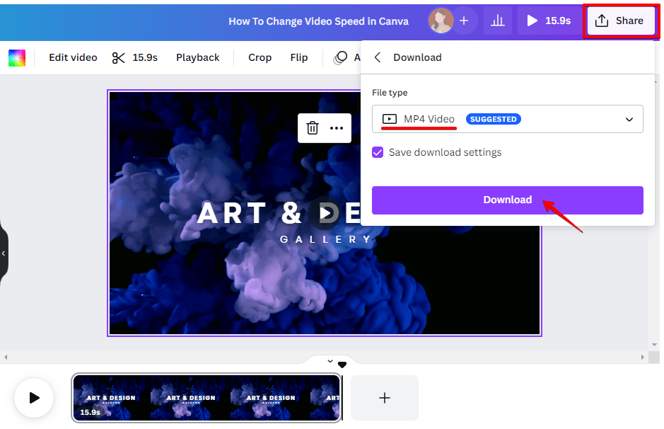Open the profile avatar menu
Viewport: 664px width, 429px height.
click(440, 21)
